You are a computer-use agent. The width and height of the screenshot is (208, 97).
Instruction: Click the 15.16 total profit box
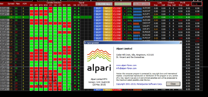pos(197,4)
